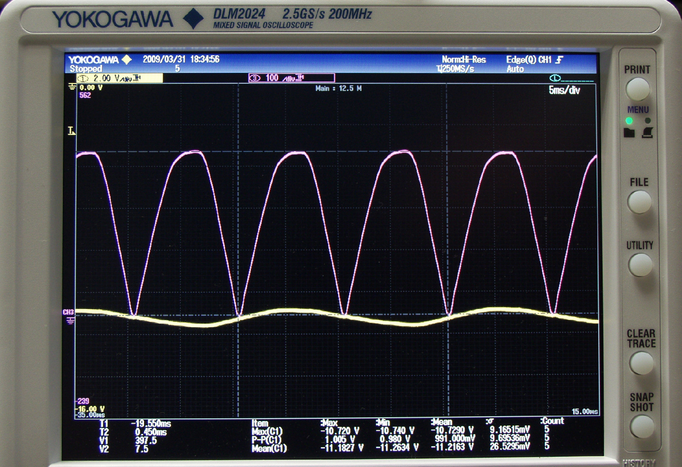Click the P-P(C1) measurement row
682x467 pixels.
pyautogui.click(x=266, y=440)
